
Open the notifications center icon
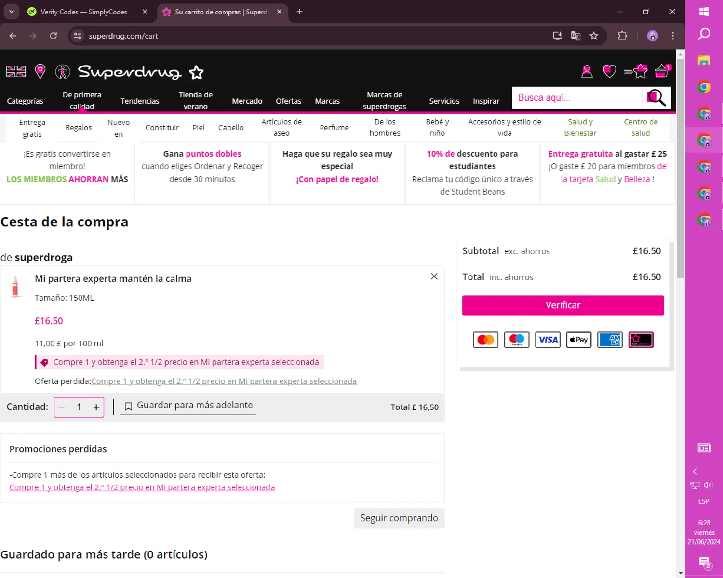(704, 562)
